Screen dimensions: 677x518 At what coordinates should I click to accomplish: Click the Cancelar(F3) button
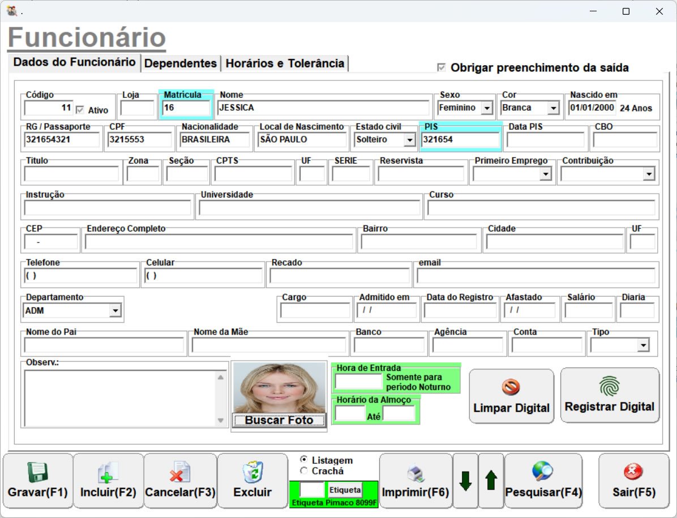click(x=181, y=481)
